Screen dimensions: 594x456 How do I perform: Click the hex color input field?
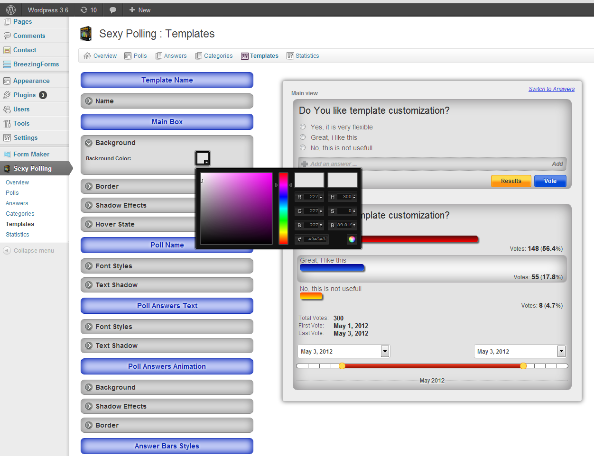(316, 239)
